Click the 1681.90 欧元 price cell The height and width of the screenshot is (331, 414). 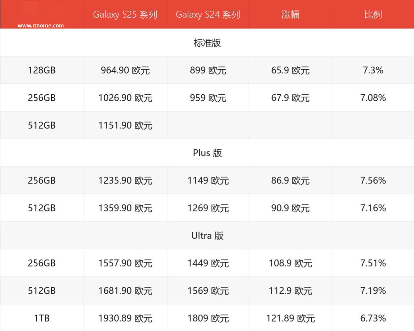[x=125, y=290]
